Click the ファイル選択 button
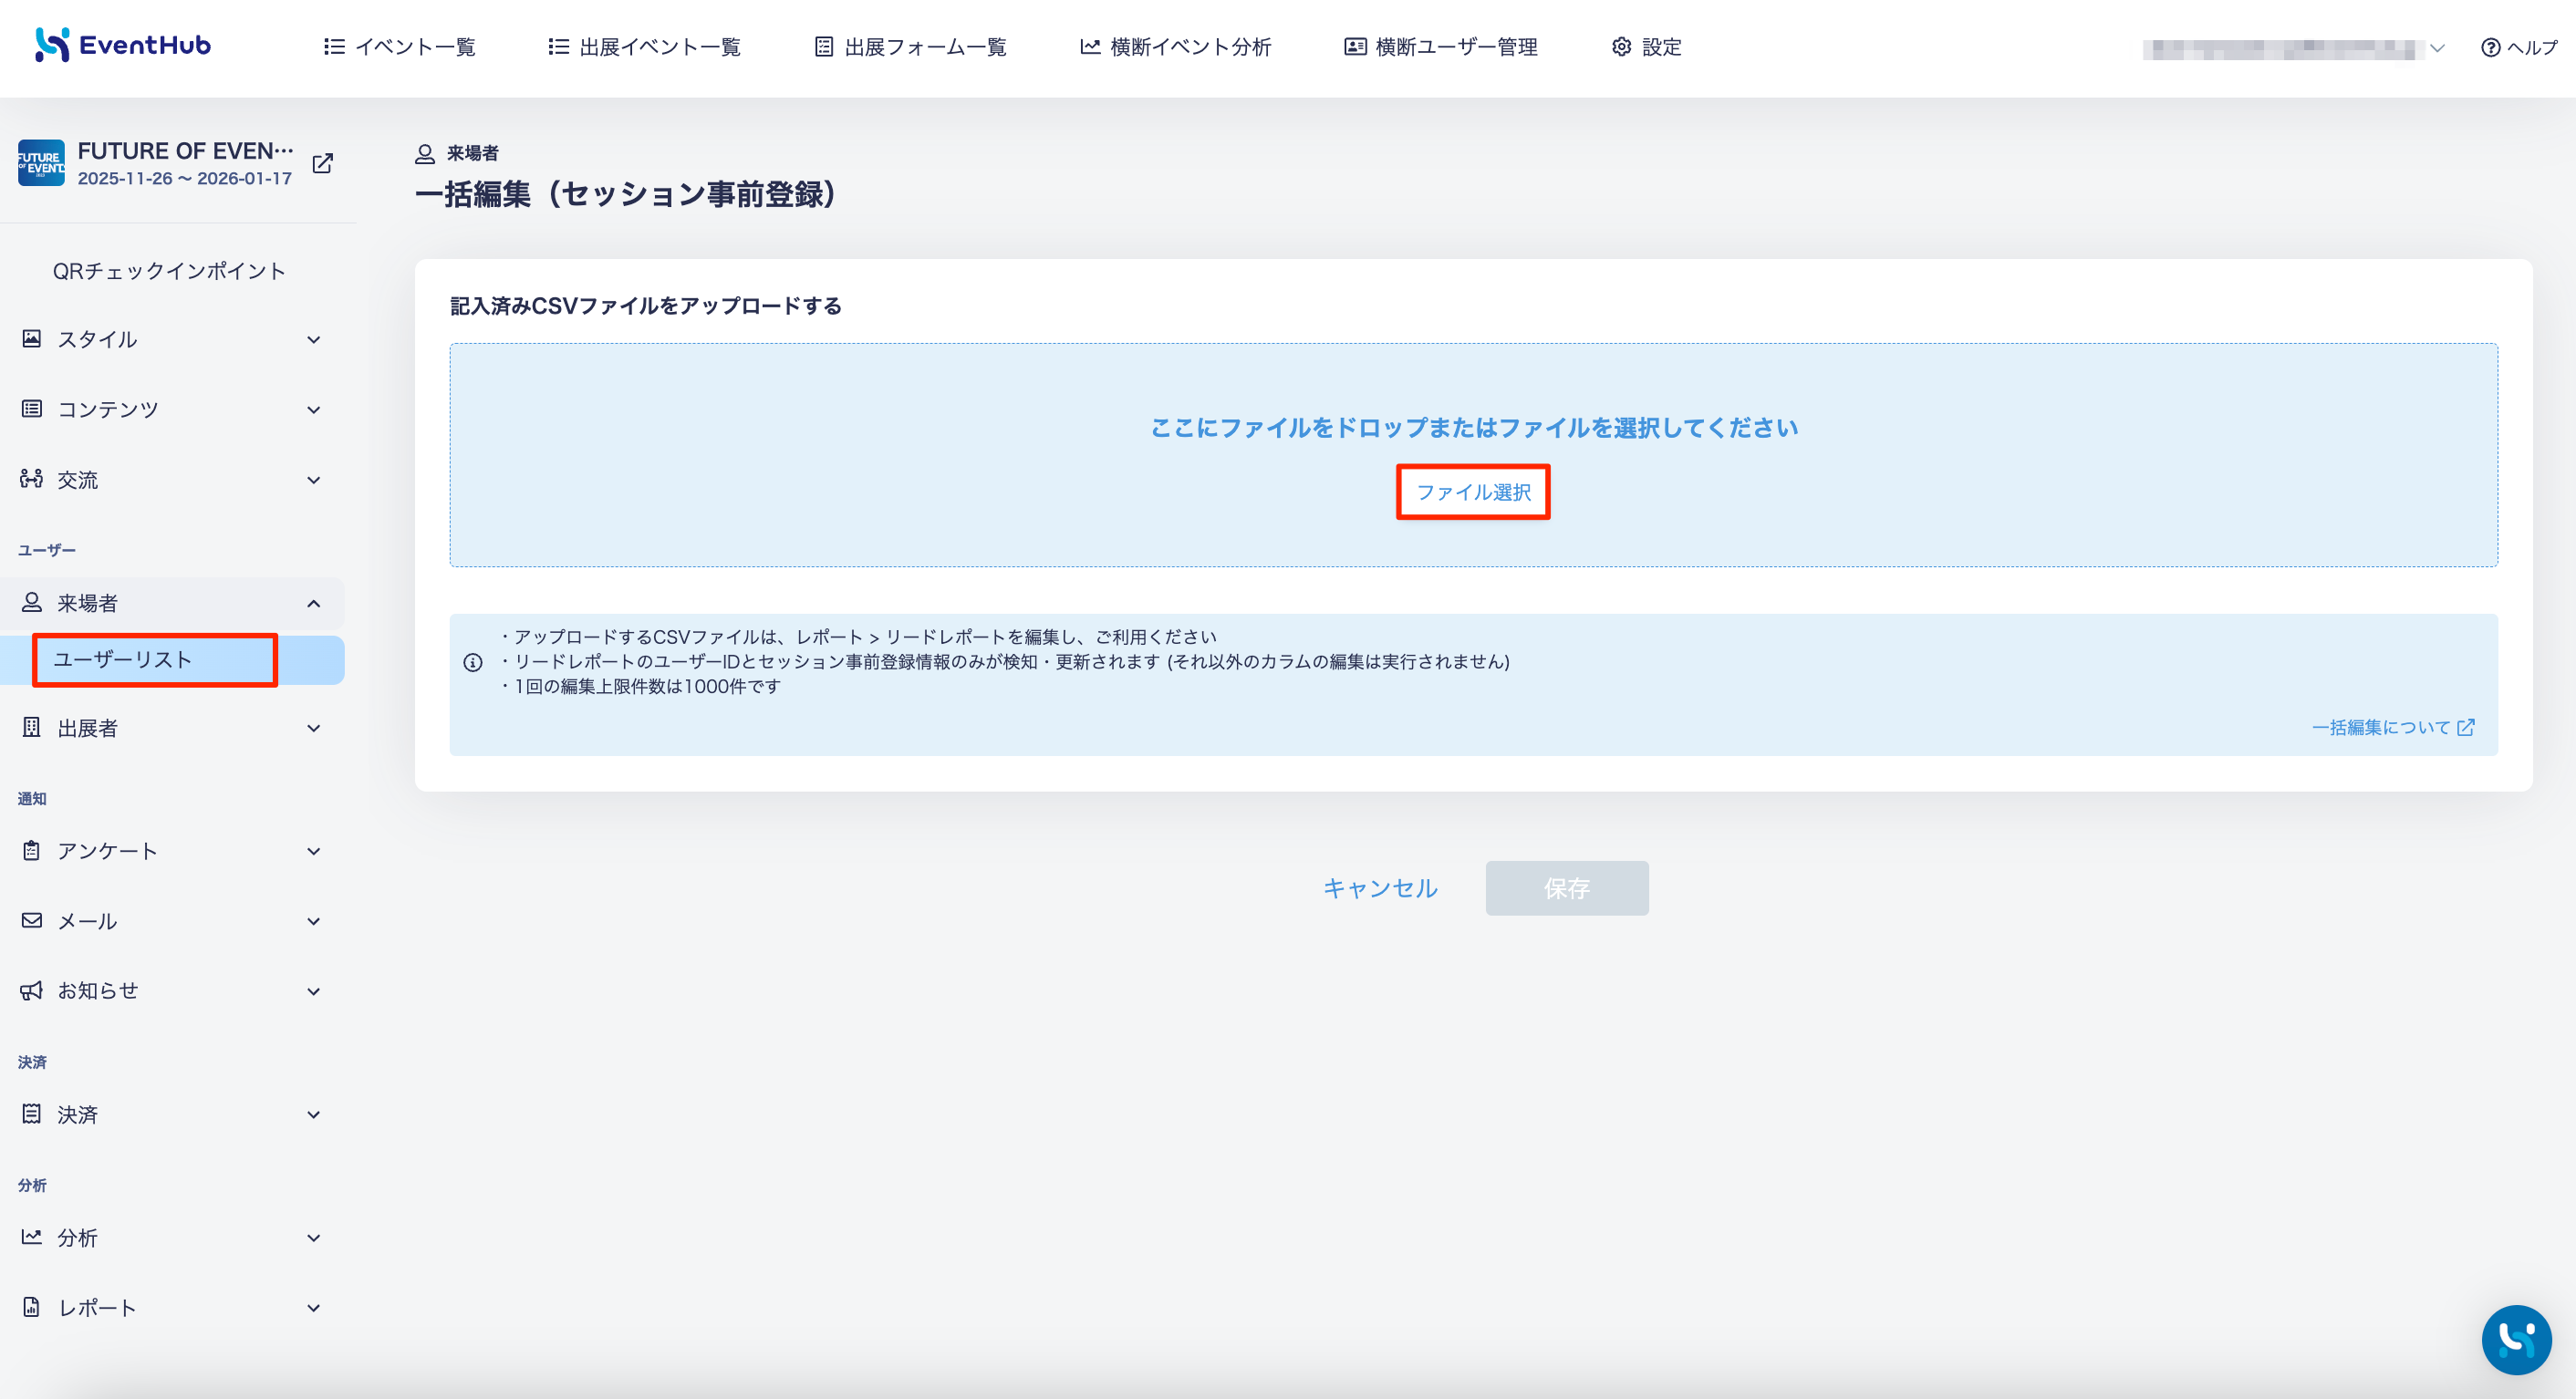Viewport: 2576px width, 1399px height. (x=1473, y=492)
